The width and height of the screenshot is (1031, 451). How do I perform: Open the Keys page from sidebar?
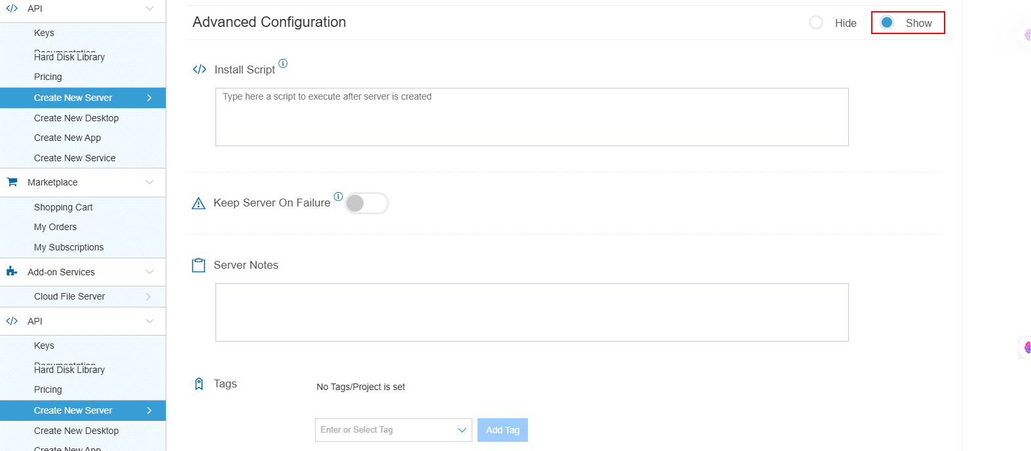[x=44, y=33]
